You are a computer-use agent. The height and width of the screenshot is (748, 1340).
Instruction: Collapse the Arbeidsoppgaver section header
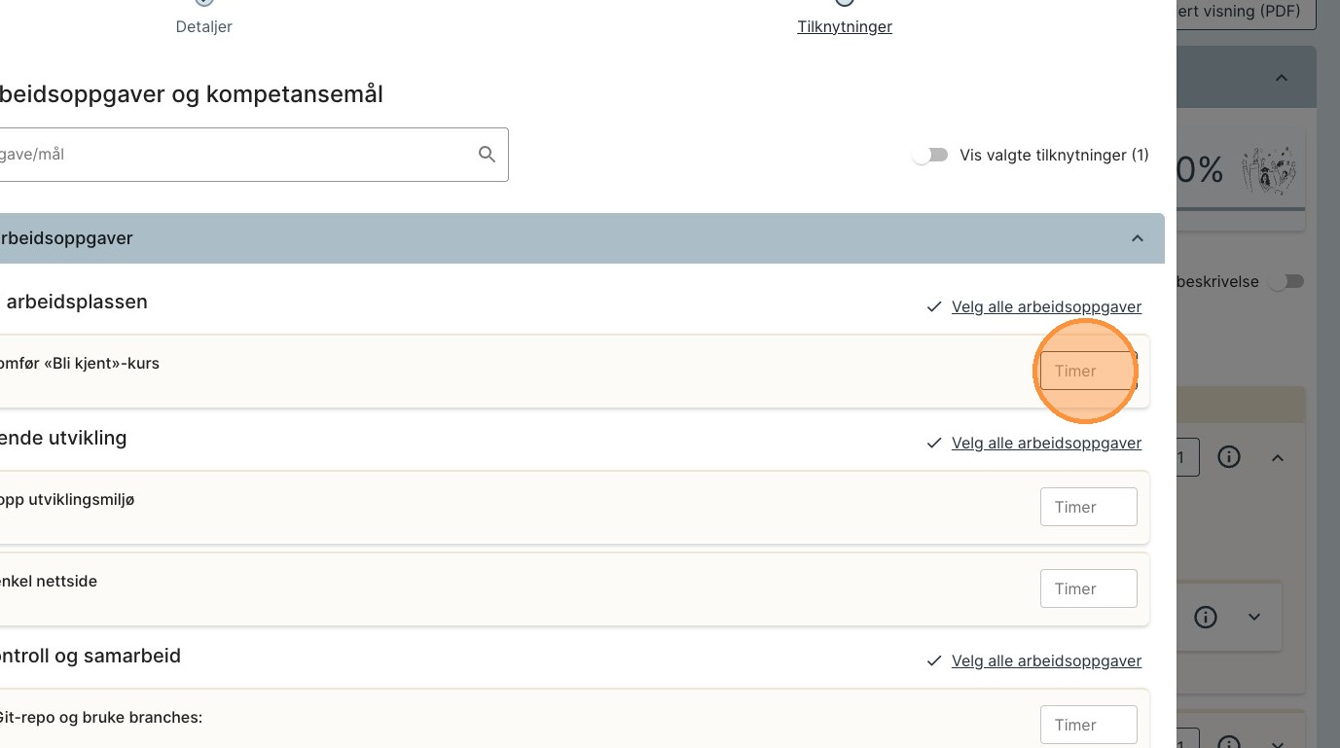(x=1137, y=238)
